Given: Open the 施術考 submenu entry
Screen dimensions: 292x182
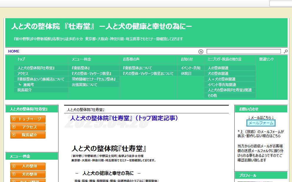Looking at the screenshot, I should [41, 85].
